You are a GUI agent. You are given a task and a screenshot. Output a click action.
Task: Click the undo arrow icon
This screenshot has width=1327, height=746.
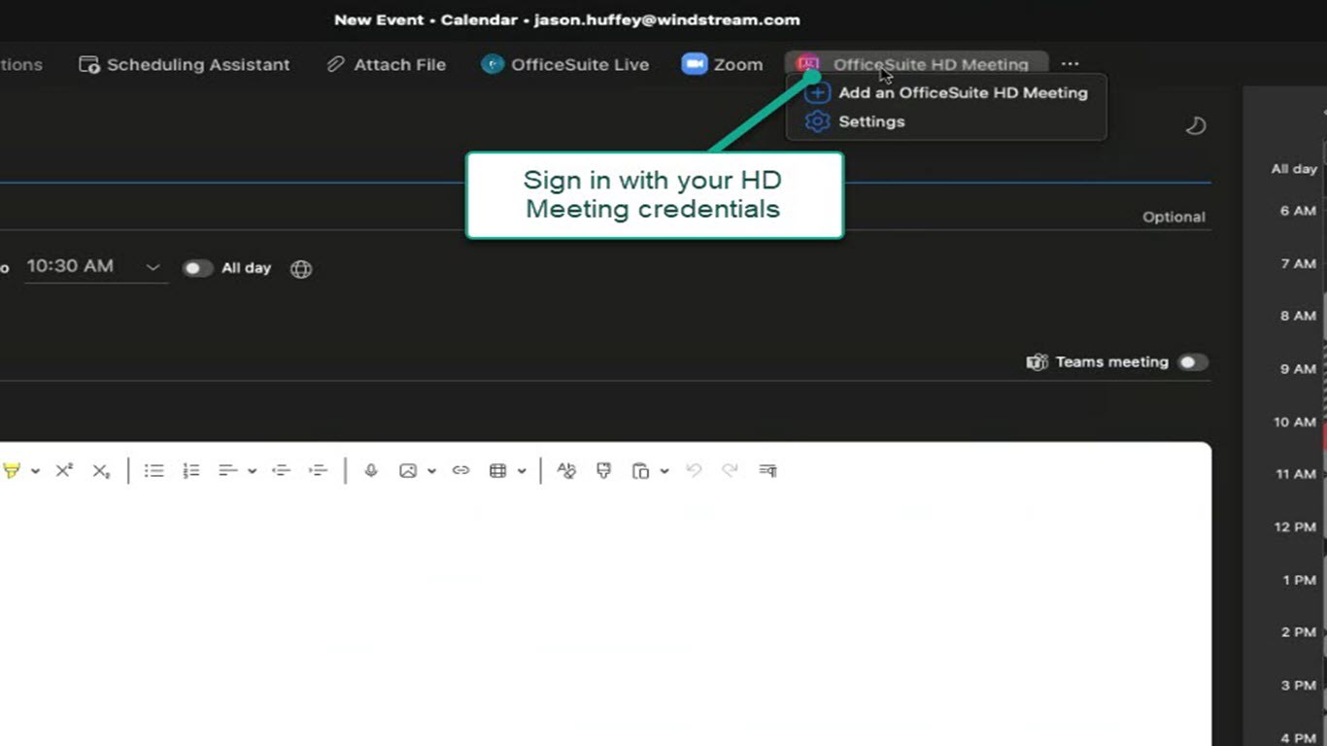tap(694, 471)
